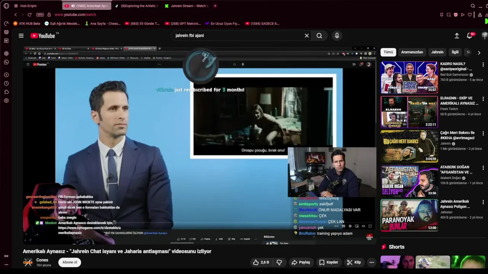Select the Jahrein filter chip
This screenshot has width=488, height=274.
[437, 52]
